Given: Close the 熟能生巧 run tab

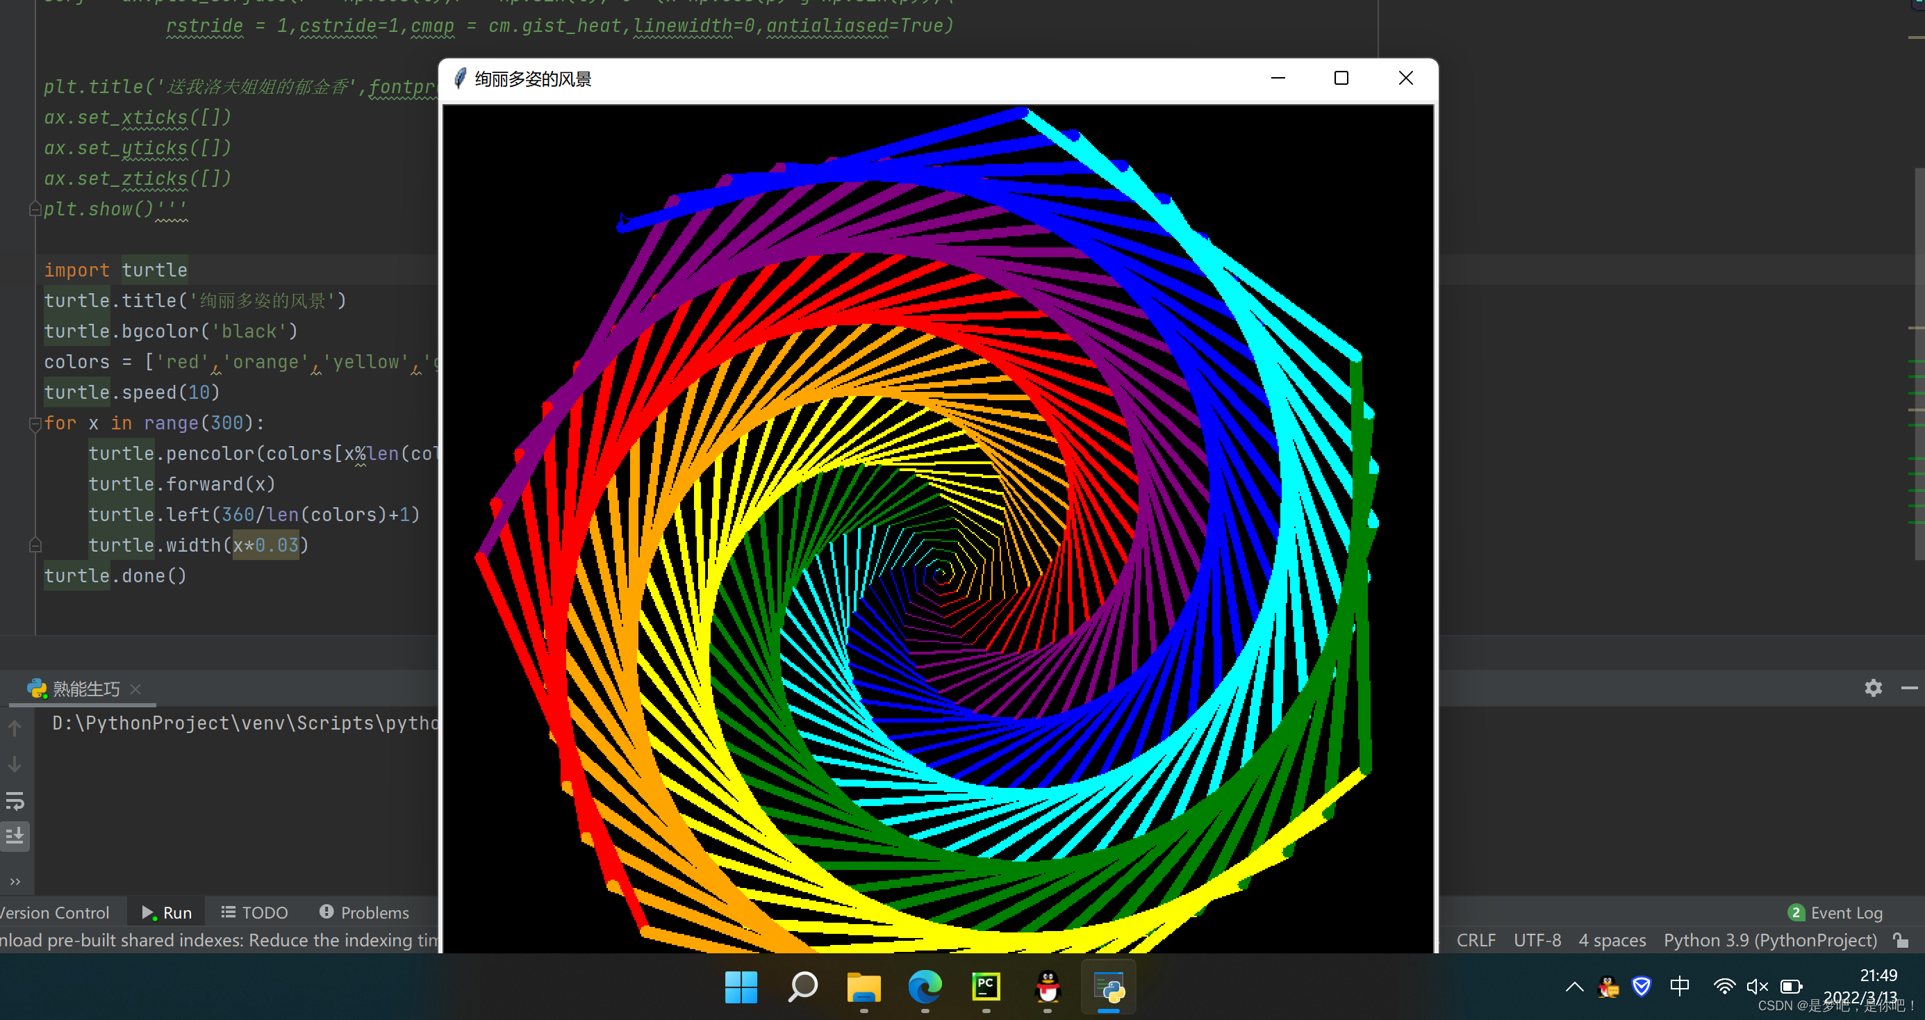Looking at the screenshot, I should click(135, 689).
